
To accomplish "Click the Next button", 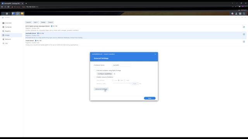I will coord(150,98).
